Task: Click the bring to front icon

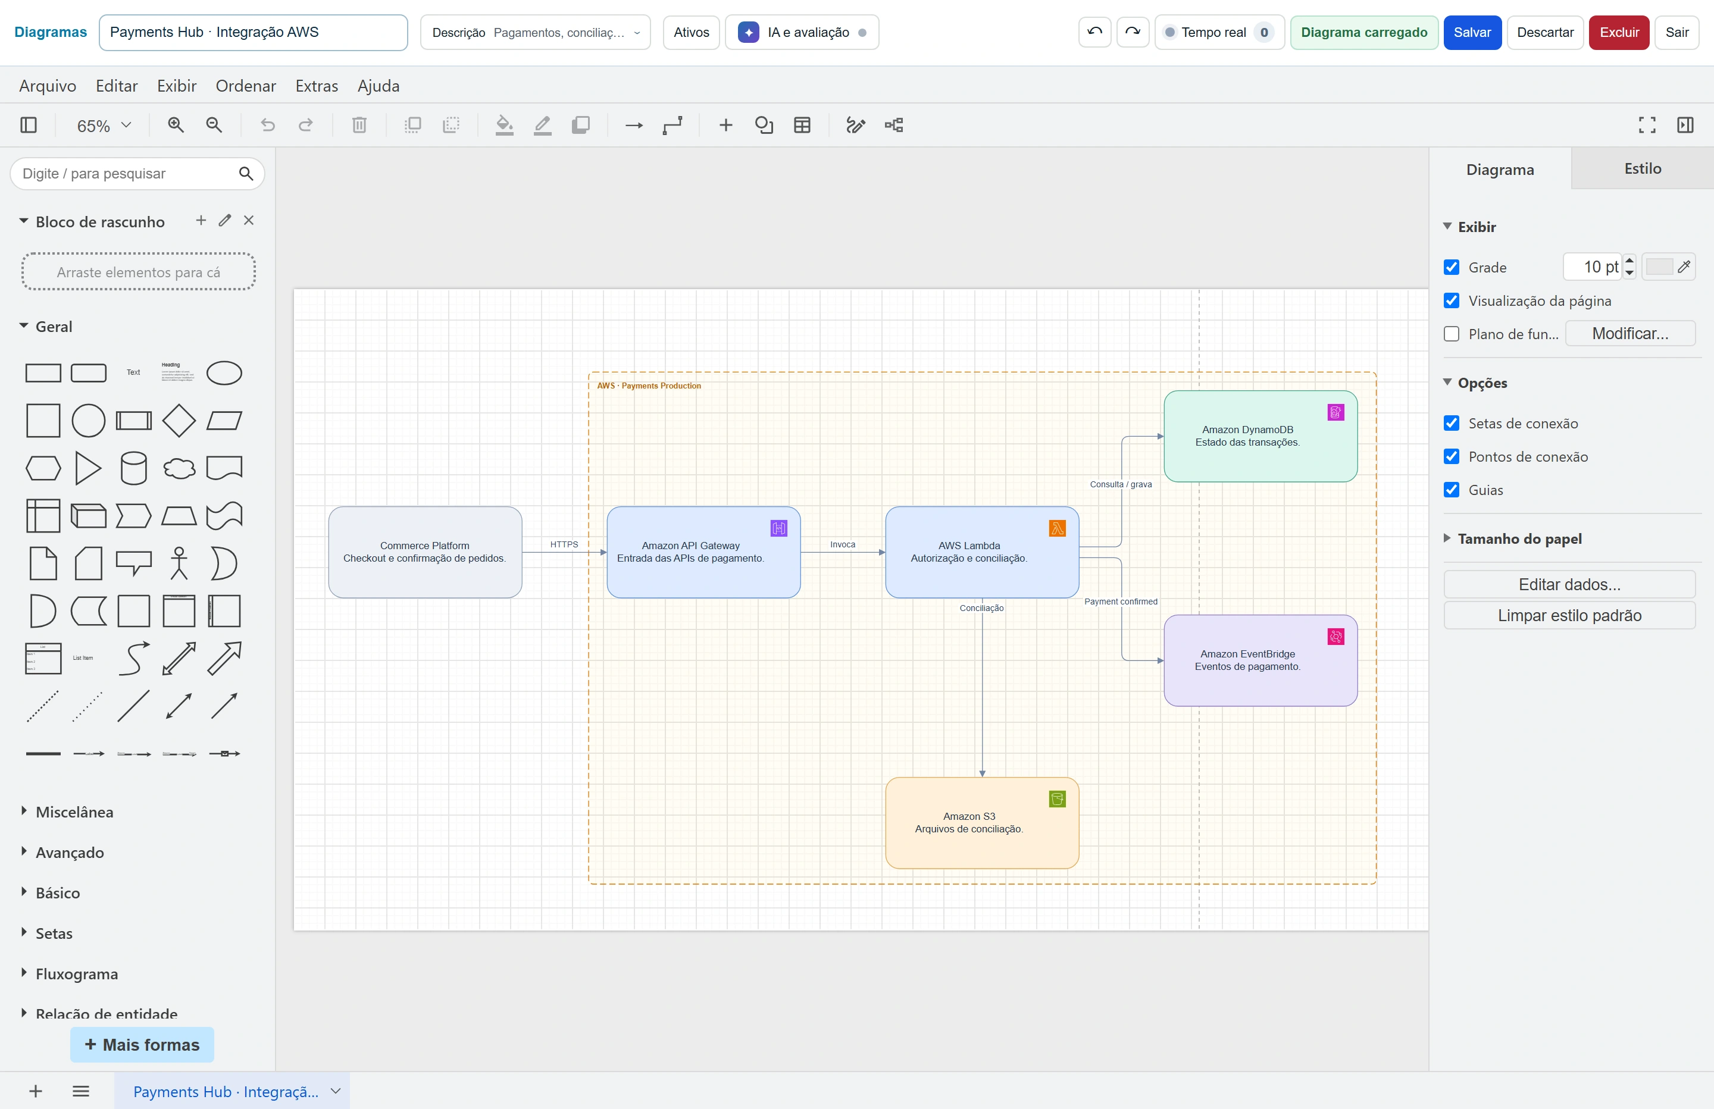Action: [412, 126]
